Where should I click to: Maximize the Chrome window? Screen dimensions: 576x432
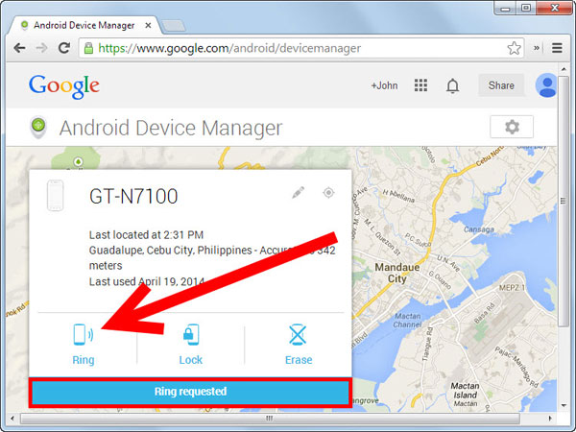[526, 8]
